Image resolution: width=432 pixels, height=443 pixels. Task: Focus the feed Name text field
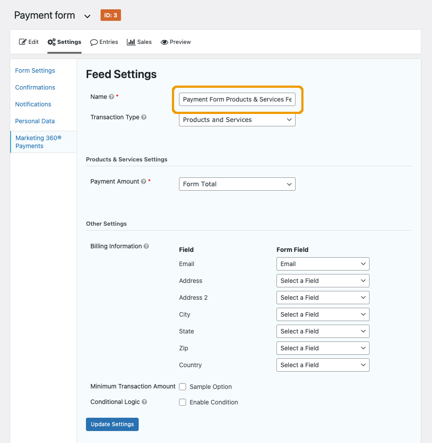click(237, 99)
